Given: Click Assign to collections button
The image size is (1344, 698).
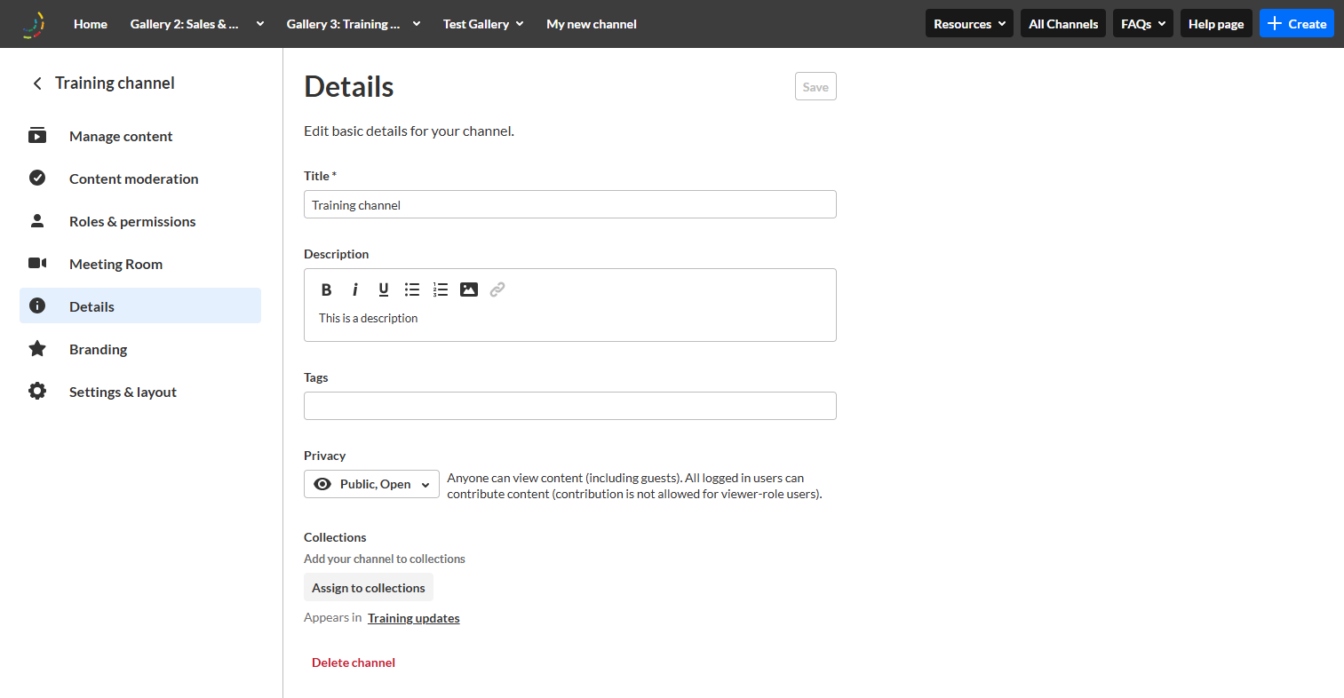Looking at the screenshot, I should [369, 588].
